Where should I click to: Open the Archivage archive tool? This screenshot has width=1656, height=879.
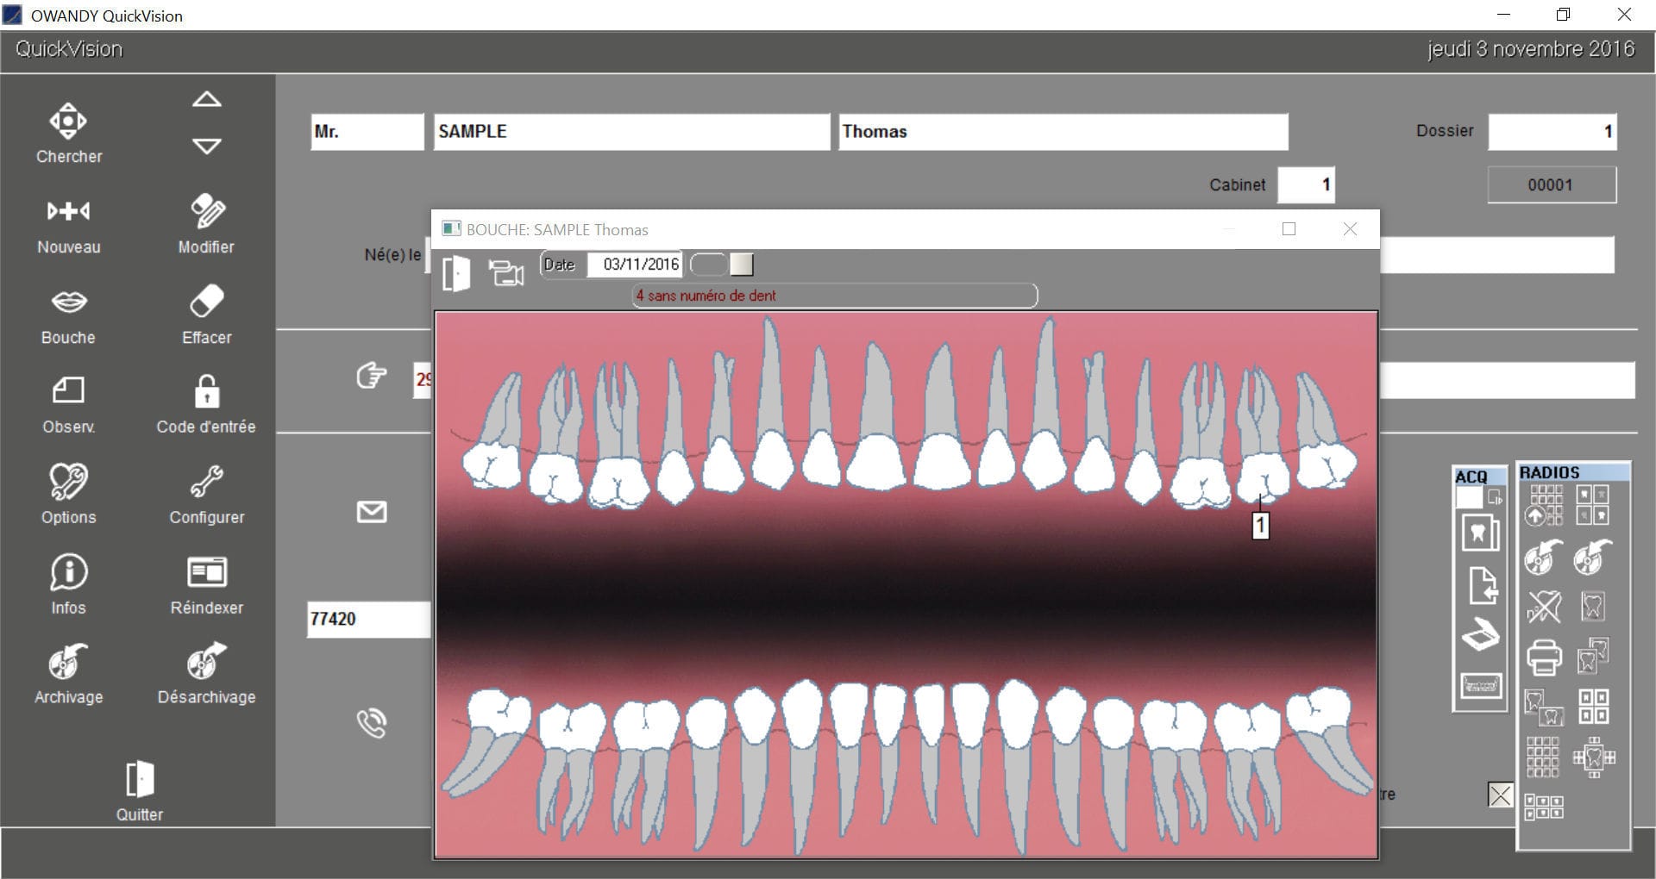[68, 672]
